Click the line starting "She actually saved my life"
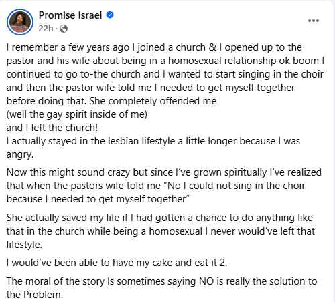This screenshot has height=302, width=335. click(159, 218)
